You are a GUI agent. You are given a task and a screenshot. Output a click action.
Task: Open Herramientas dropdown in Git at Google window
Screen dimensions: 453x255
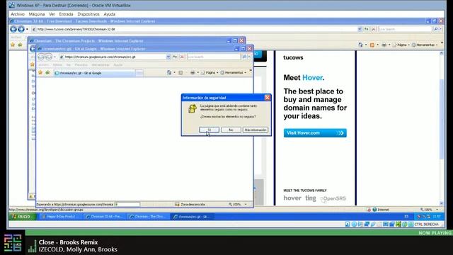pos(234,72)
